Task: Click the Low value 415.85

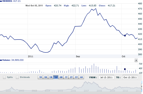Action: pos(93,6)
